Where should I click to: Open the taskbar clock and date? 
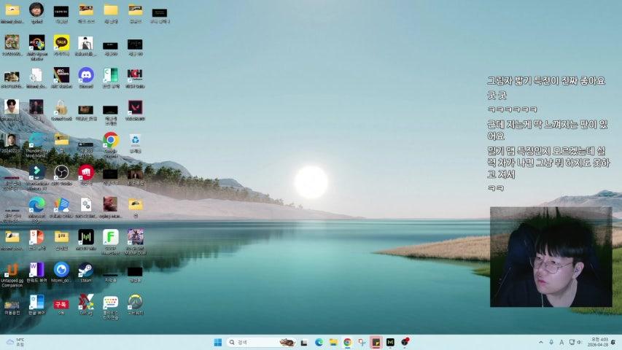coord(599,342)
